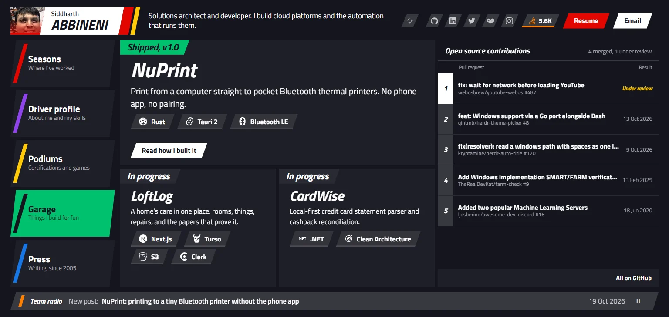
Task: Click the webosbrew/youtube-webos #487 repo text
Action: pyautogui.click(x=497, y=92)
